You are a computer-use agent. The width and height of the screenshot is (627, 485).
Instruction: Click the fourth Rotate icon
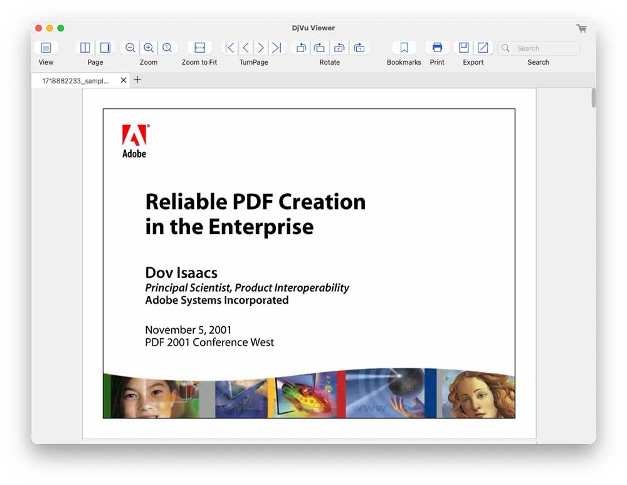[359, 48]
